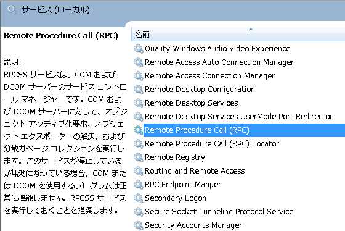
Task: Select the Security Accounts Manager service
Action: (193, 225)
